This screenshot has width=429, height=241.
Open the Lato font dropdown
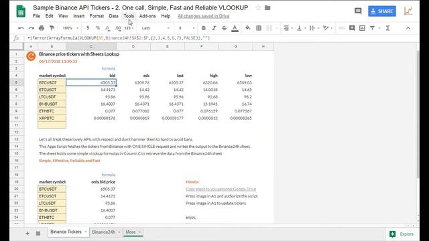pos(156,28)
